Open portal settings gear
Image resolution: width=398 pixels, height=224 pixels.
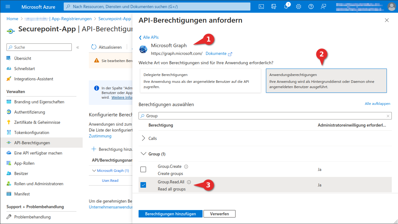(299, 7)
